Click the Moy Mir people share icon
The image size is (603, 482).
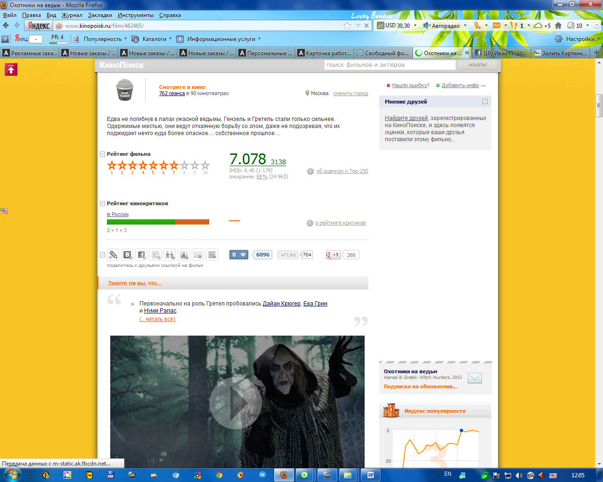click(170, 255)
